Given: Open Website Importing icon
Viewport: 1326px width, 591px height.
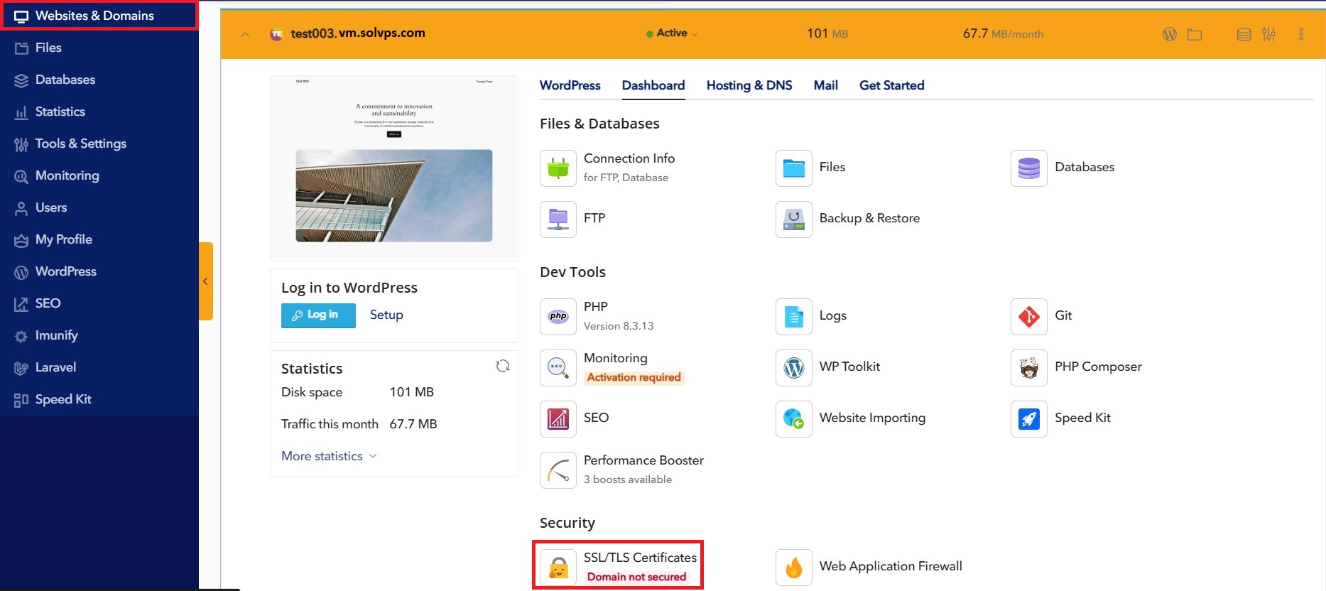Looking at the screenshot, I should point(794,419).
